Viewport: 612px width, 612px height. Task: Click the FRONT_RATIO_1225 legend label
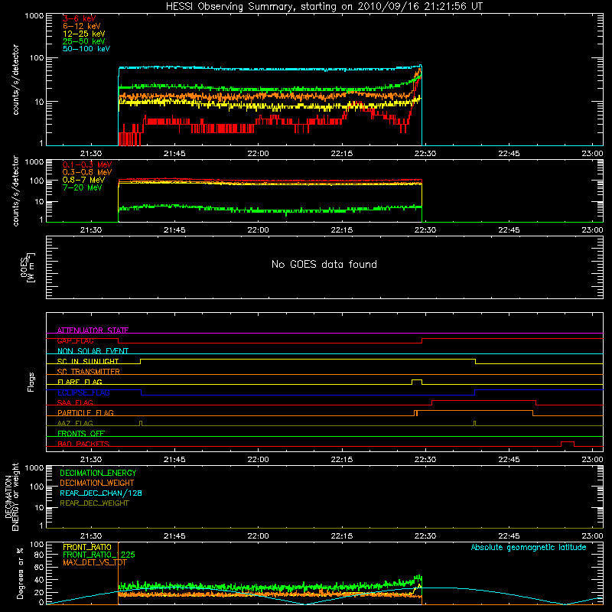coord(99,555)
